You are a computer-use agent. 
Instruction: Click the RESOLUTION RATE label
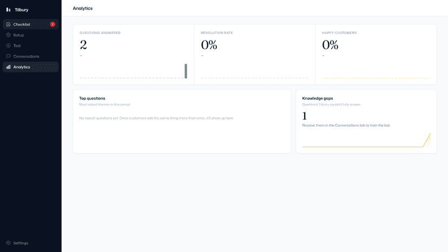[x=217, y=33]
